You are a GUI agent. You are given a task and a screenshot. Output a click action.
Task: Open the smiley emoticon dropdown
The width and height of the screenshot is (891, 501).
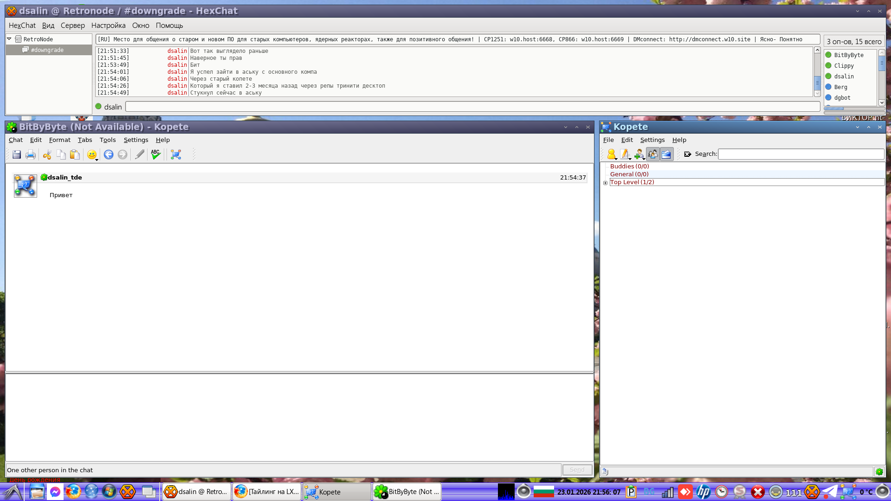click(92, 154)
